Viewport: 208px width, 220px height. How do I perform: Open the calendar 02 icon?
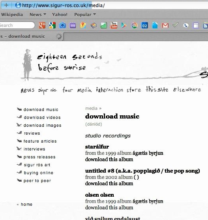click(144, 26)
